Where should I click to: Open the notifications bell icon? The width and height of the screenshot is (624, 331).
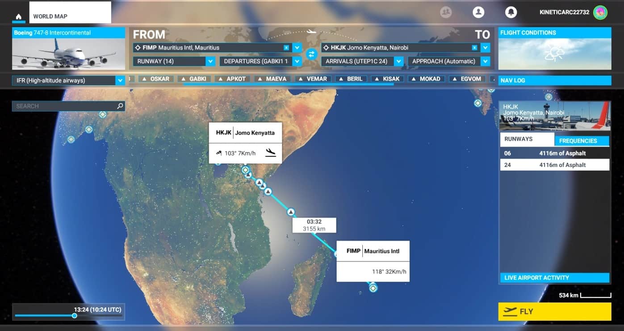click(x=511, y=12)
